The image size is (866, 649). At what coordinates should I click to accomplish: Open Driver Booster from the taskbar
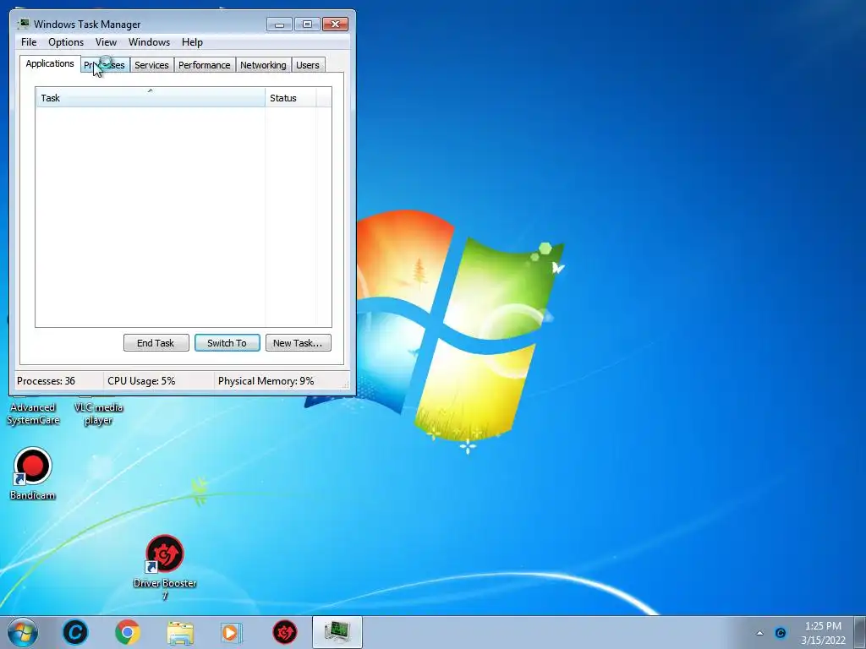pyautogui.click(x=285, y=632)
